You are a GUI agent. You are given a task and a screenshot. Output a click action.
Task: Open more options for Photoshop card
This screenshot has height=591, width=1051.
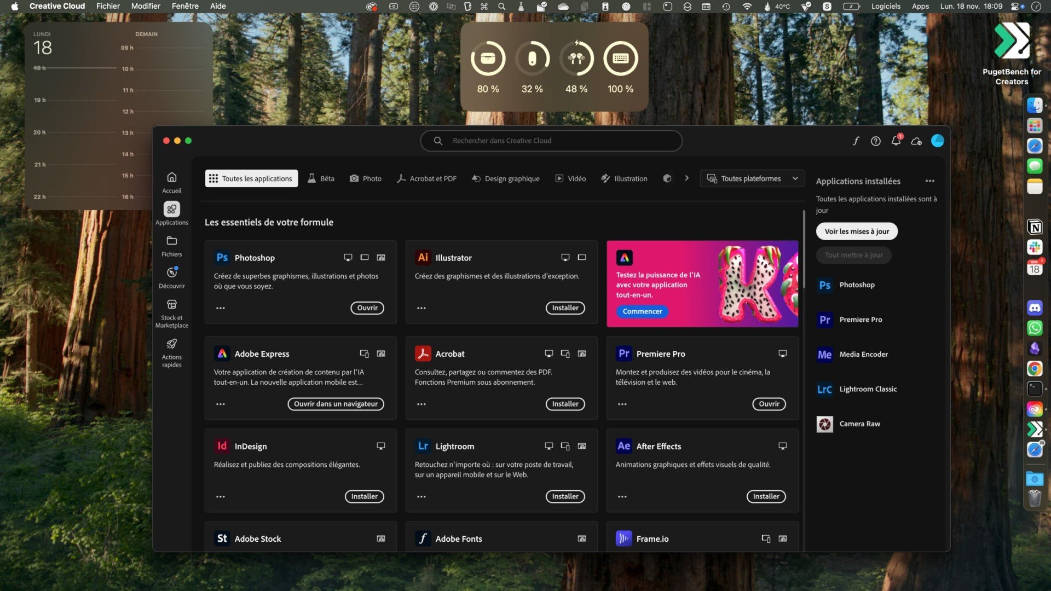[x=220, y=308]
